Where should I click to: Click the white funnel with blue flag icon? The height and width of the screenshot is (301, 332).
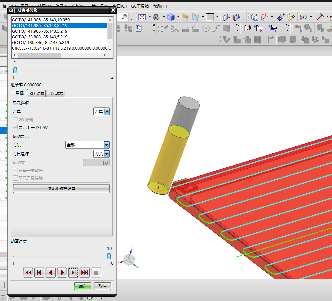point(259,28)
